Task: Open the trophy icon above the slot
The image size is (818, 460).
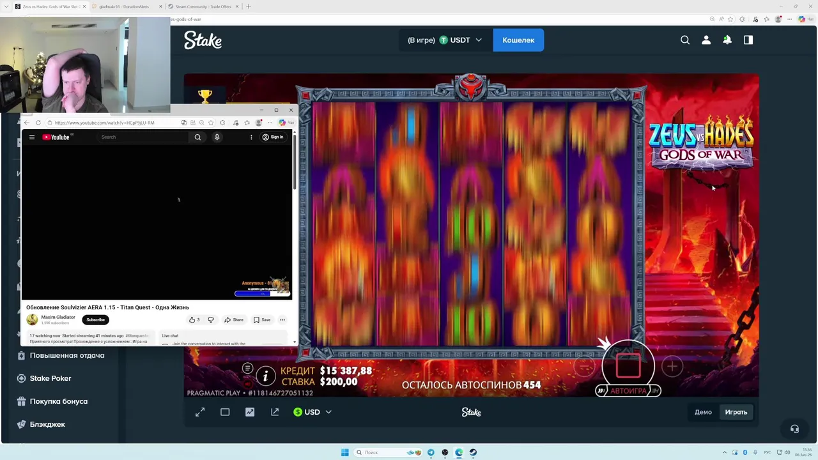Action: [205, 96]
